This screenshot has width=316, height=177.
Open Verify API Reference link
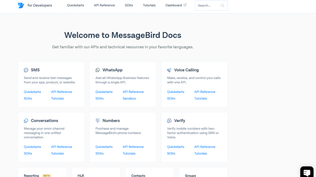tap(205, 147)
